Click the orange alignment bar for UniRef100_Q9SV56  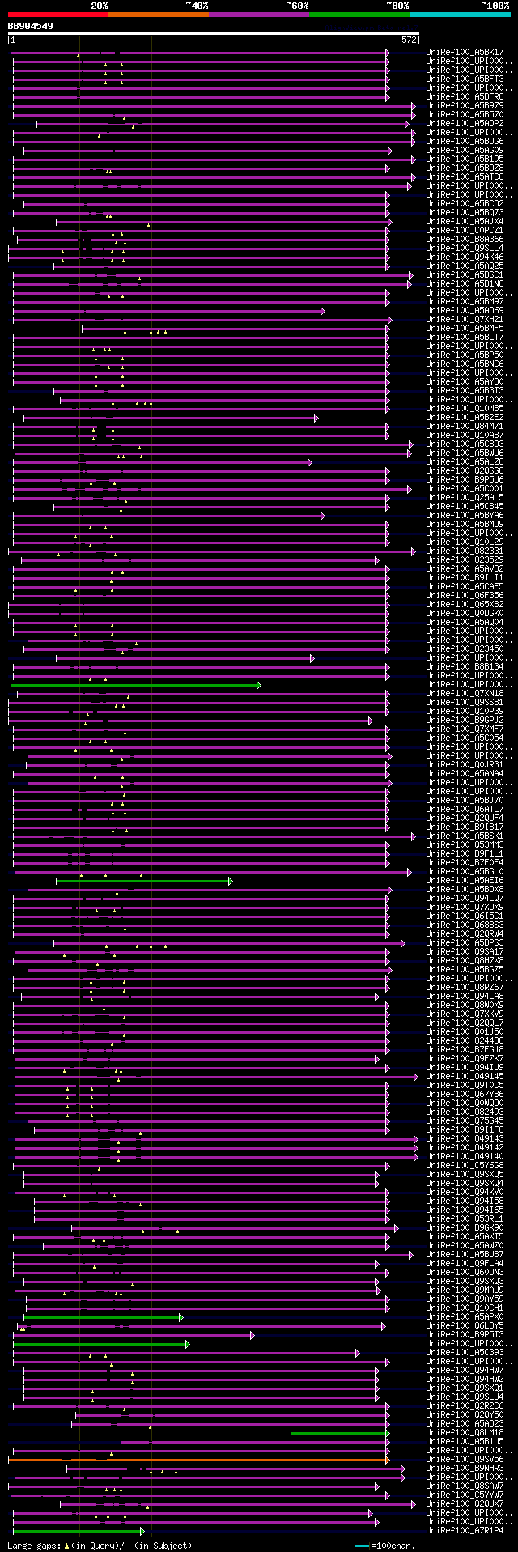click(x=198, y=1461)
